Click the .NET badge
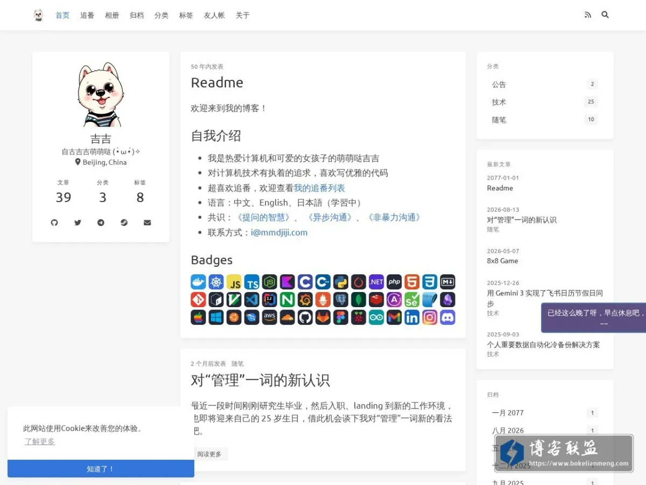 pyautogui.click(x=376, y=282)
